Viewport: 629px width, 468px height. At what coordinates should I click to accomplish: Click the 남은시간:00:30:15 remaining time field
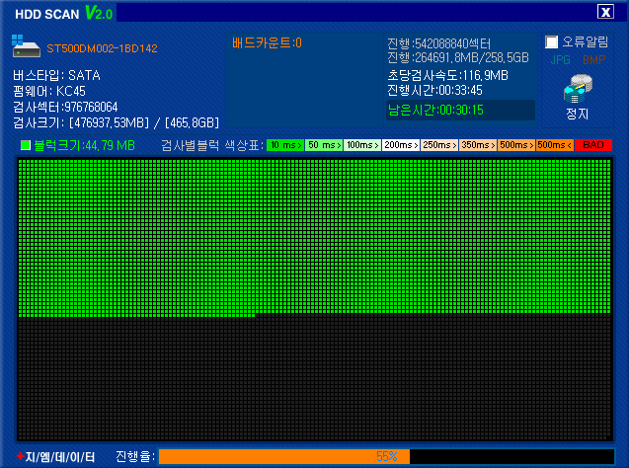pyautogui.click(x=460, y=110)
